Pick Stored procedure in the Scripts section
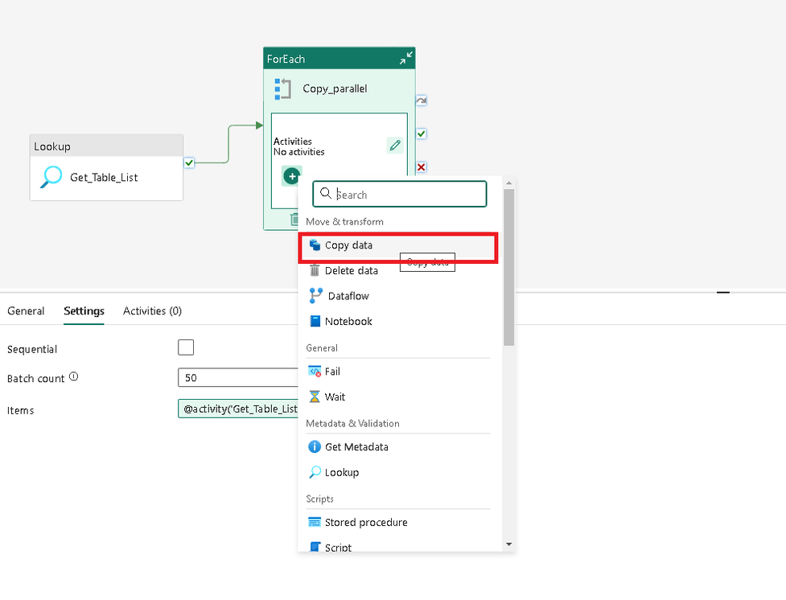This screenshot has width=786, height=600. click(x=365, y=522)
